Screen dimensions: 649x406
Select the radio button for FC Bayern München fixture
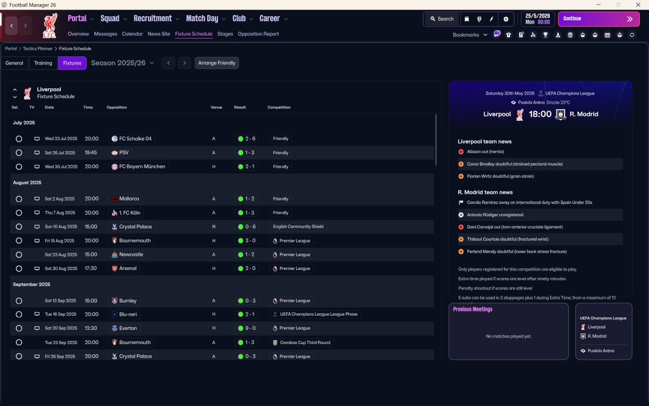[19, 166]
